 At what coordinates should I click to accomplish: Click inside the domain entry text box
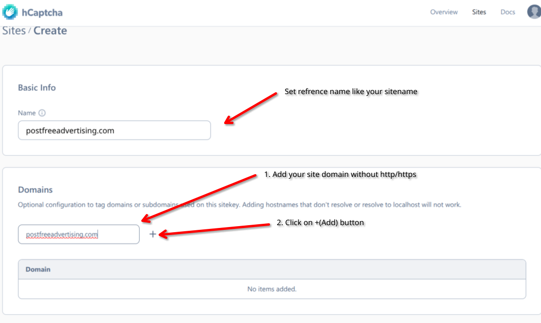tap(78, 234)
